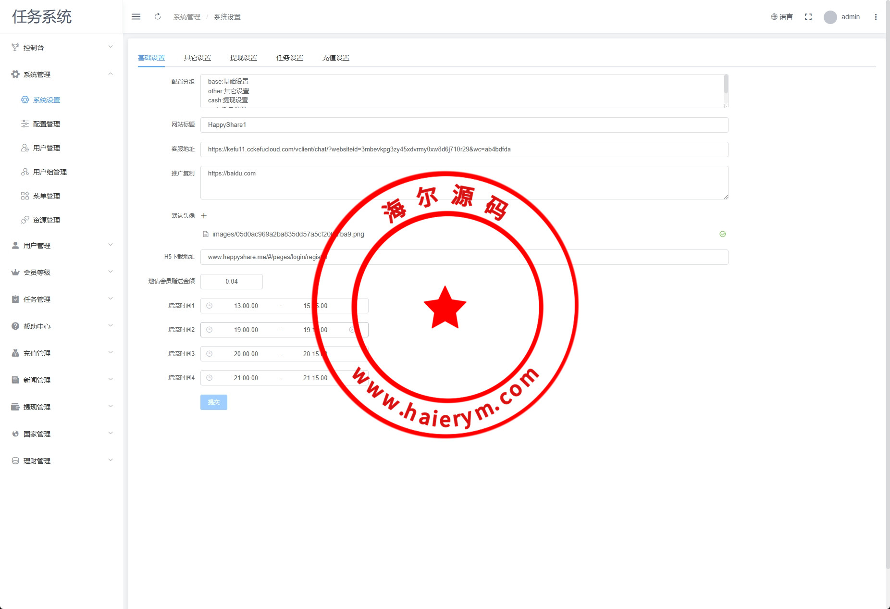Switch to the 其它设置 tab

(198, 58)
